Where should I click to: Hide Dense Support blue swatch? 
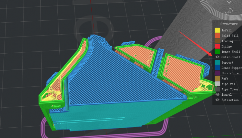point(217,68)
